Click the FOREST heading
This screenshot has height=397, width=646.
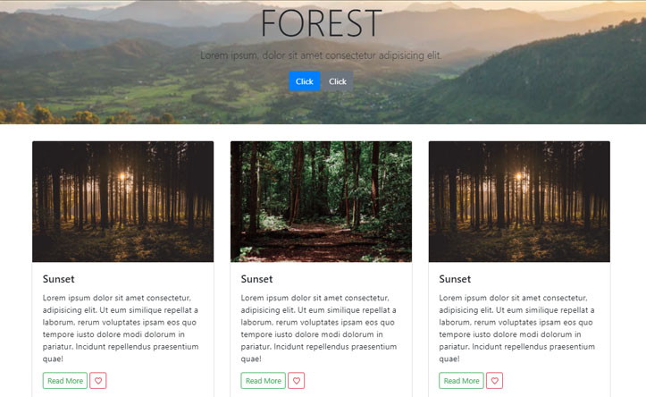tap(322, 24)
